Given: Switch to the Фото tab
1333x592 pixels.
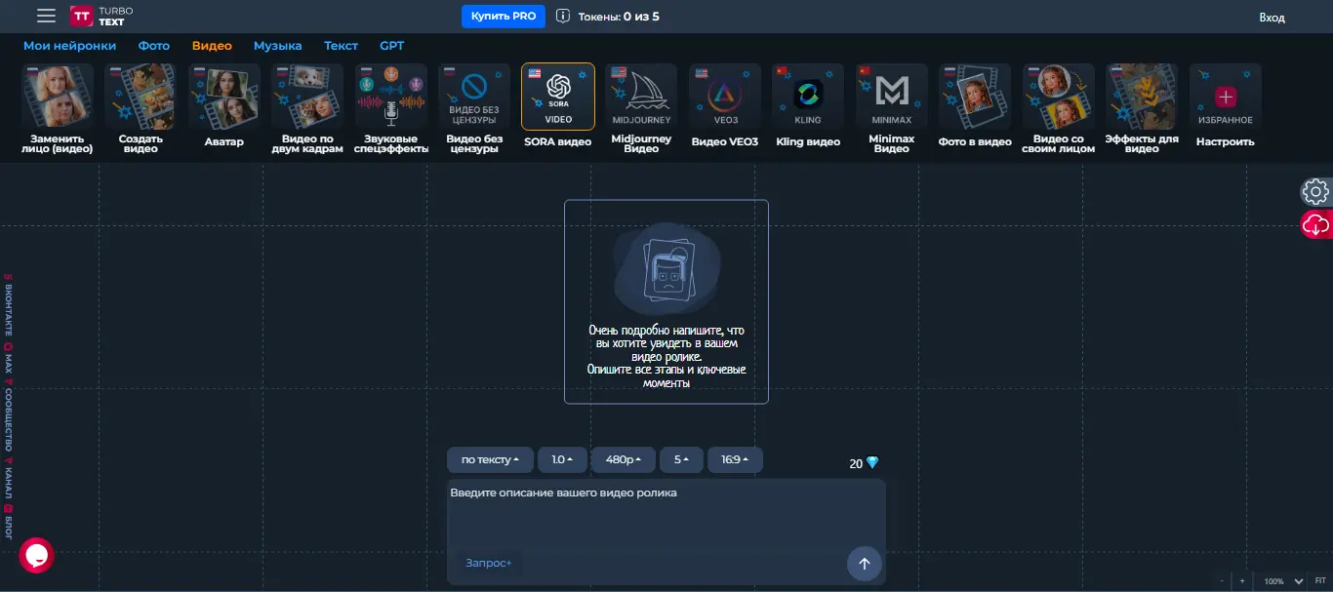Looking at the screenshot, I should click(154, 46).
